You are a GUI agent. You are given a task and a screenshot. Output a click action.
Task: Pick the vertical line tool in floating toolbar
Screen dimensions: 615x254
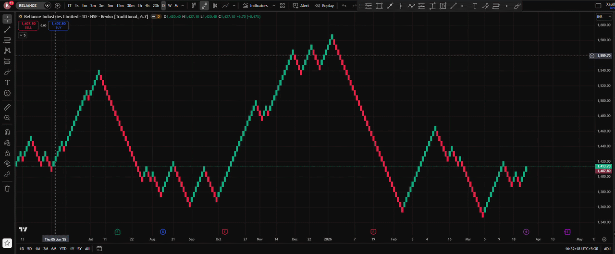401,6
